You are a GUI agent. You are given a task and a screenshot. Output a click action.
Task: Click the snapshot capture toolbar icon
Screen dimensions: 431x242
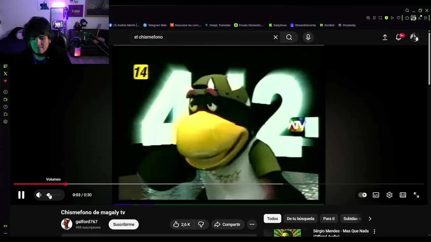click(380, 18)
